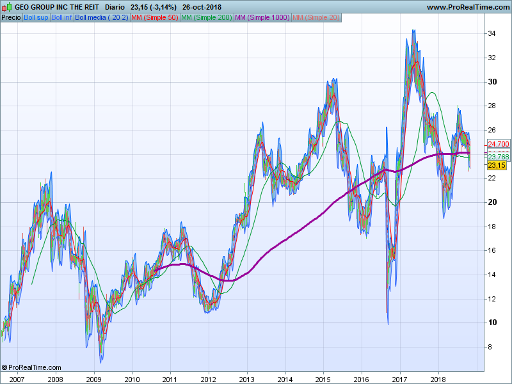Click the Diario timeframe label
The image size is (512, 384).
point(115,7)
